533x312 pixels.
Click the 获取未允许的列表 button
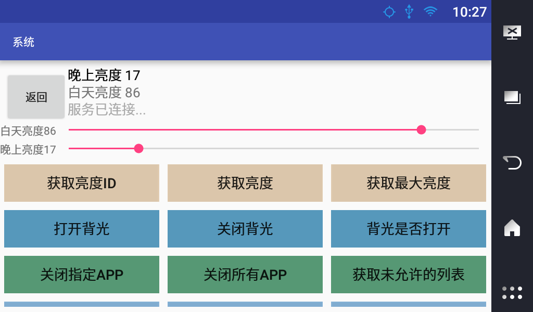point(409,275)
